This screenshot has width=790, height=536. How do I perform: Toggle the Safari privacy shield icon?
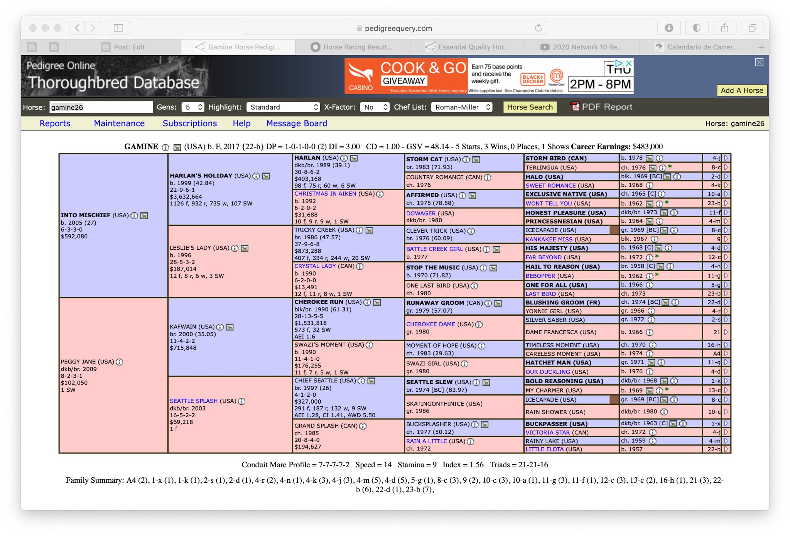tap(697, 28)
